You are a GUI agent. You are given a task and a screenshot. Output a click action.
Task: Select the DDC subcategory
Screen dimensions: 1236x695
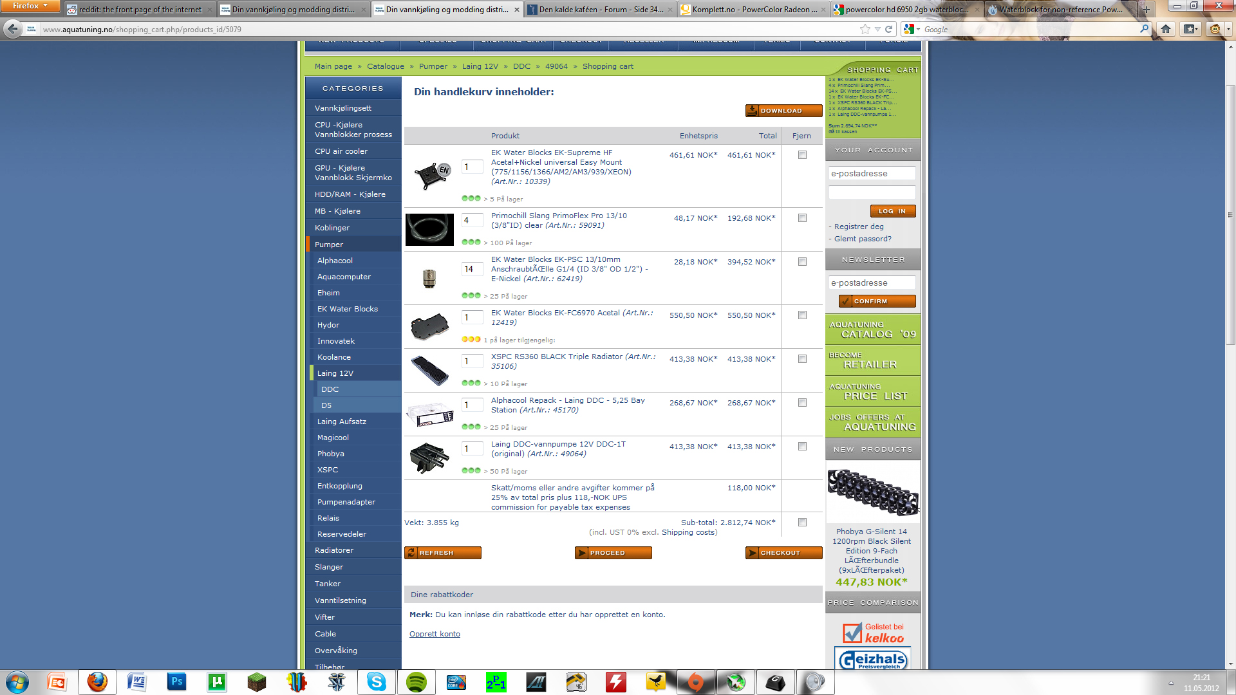point(357,389)
